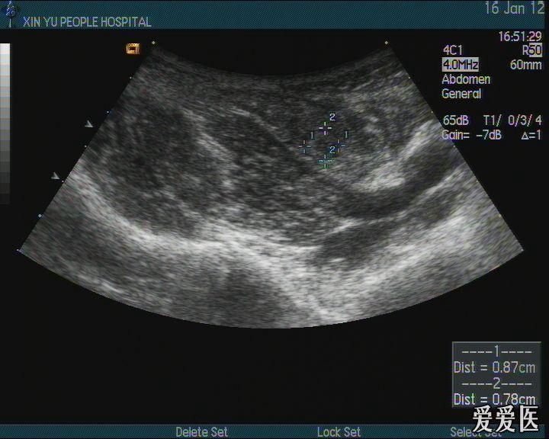The height and width of the screenshot is (439, 549).
Task: Click the Abdomen exam preset label
Action: pos(466,79)
